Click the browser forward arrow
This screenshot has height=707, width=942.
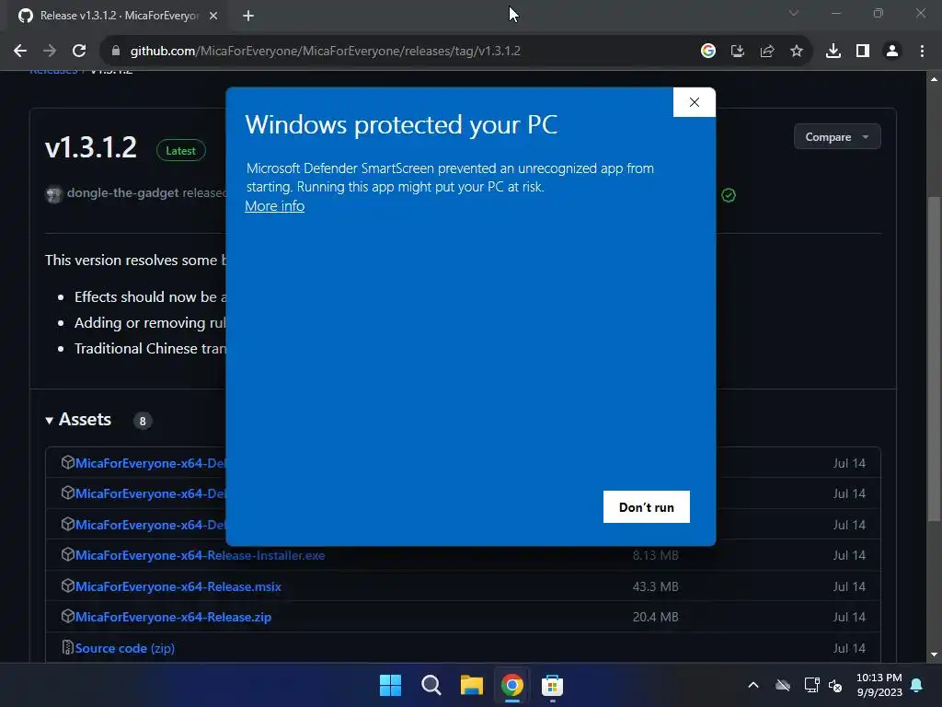50,52
